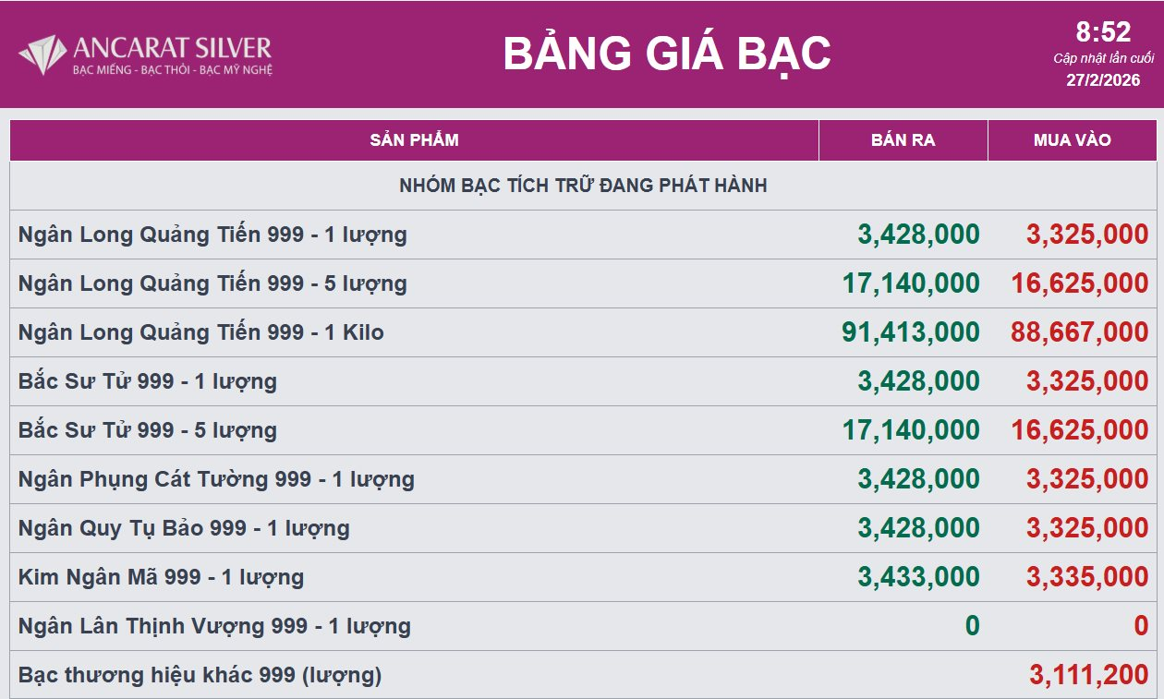Open Ngân Long Quảng Tiến 999 - 1 Kilo product
The height and width of the screenshot is (699, 1164).
(200, 332)
